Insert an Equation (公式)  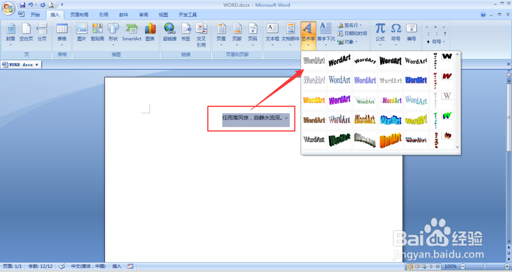coord(380,35)
